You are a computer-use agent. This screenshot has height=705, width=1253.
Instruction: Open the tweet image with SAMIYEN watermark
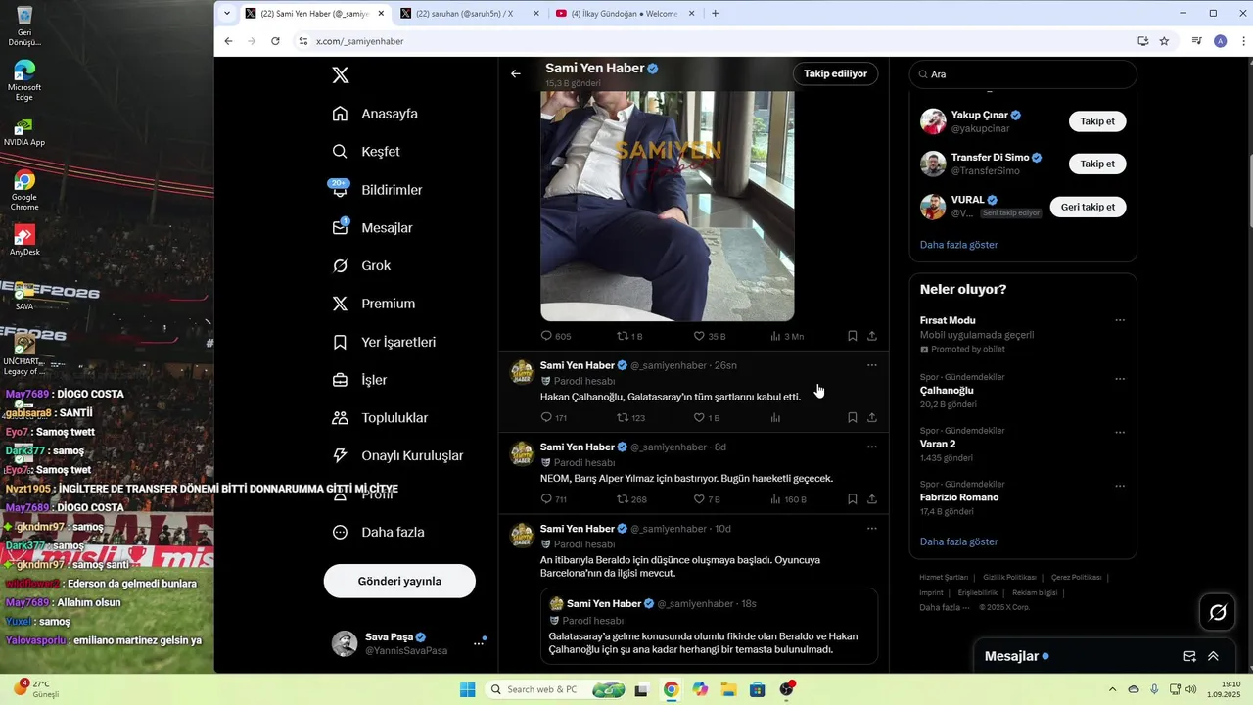(667, 207)
